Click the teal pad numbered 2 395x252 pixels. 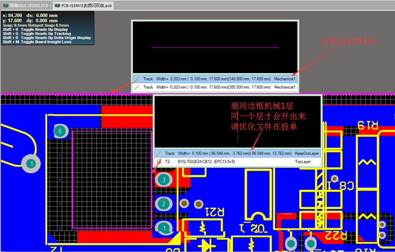coord(164,204)
